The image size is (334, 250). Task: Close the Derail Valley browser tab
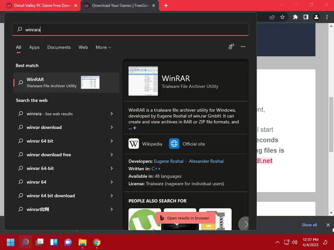pyautogui.click(x=76, y=6)
